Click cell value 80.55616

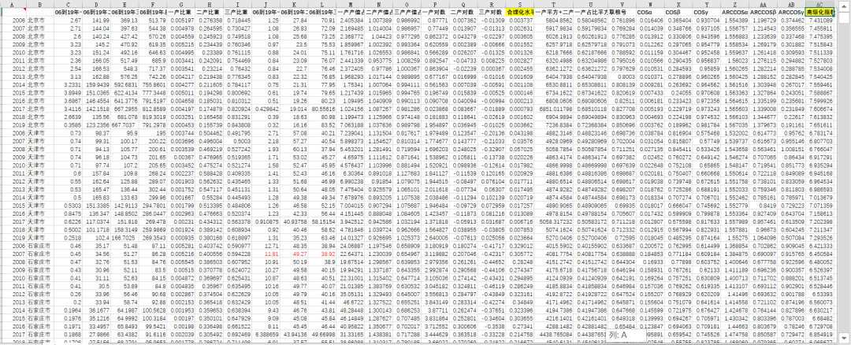324,109
